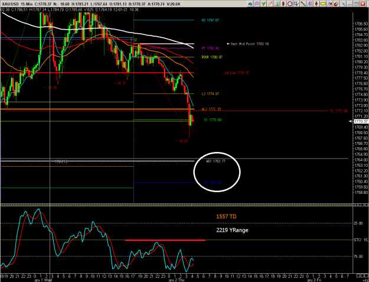Click the 15 Min timeframe label
This screenshot has height=282, width=369.
click(x=27, y=4)
